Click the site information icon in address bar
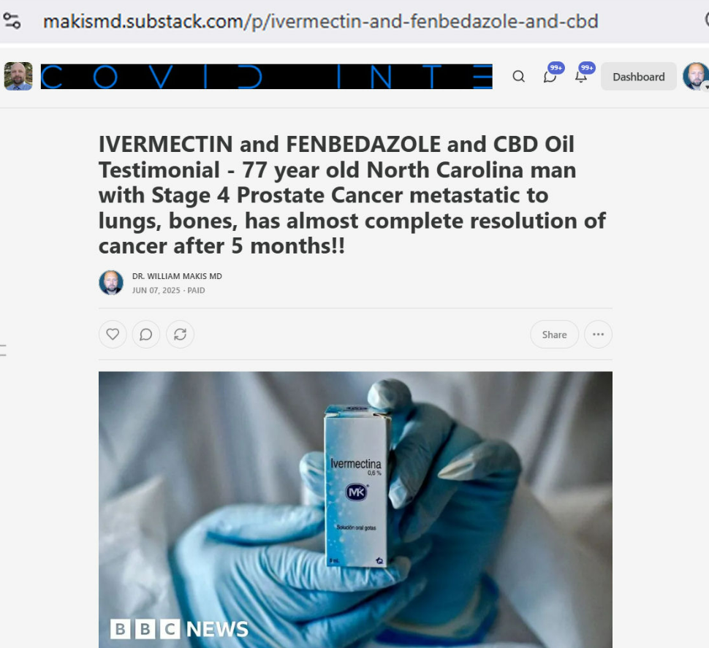The image size is (709, 648). click(12, 20)
